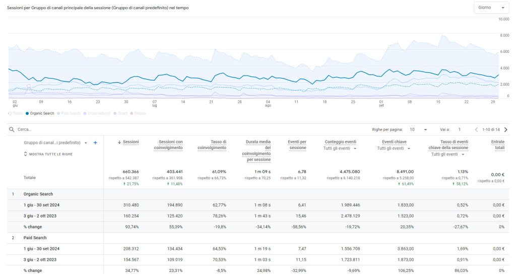Toggle the Cross-network legend series
The image size is (516, 277).
point(96,113)
